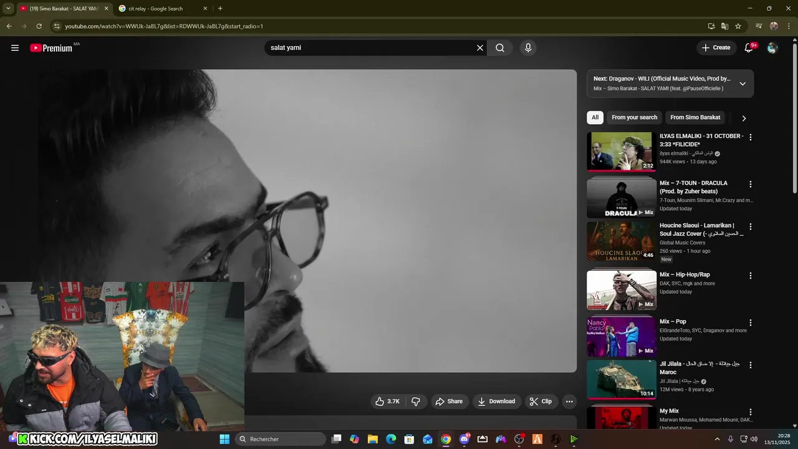The height and width of the screenshot is (449, 798).
Task: Open Houcine Slaoui Lamarikan thumbnail
Action: click(x=622, y=241)
